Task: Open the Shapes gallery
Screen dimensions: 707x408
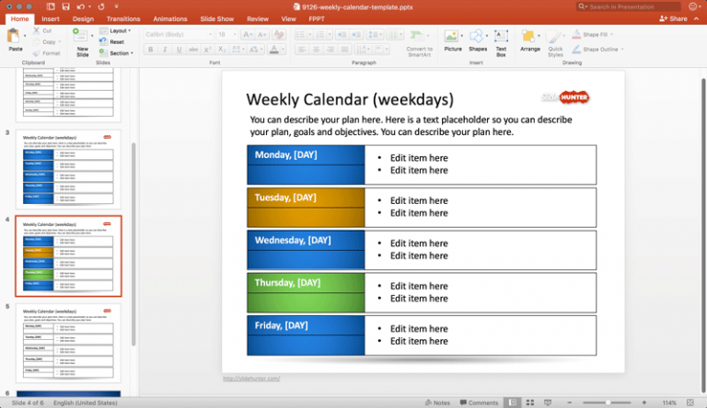Action: pyautogui.click(x=478, y=40)
